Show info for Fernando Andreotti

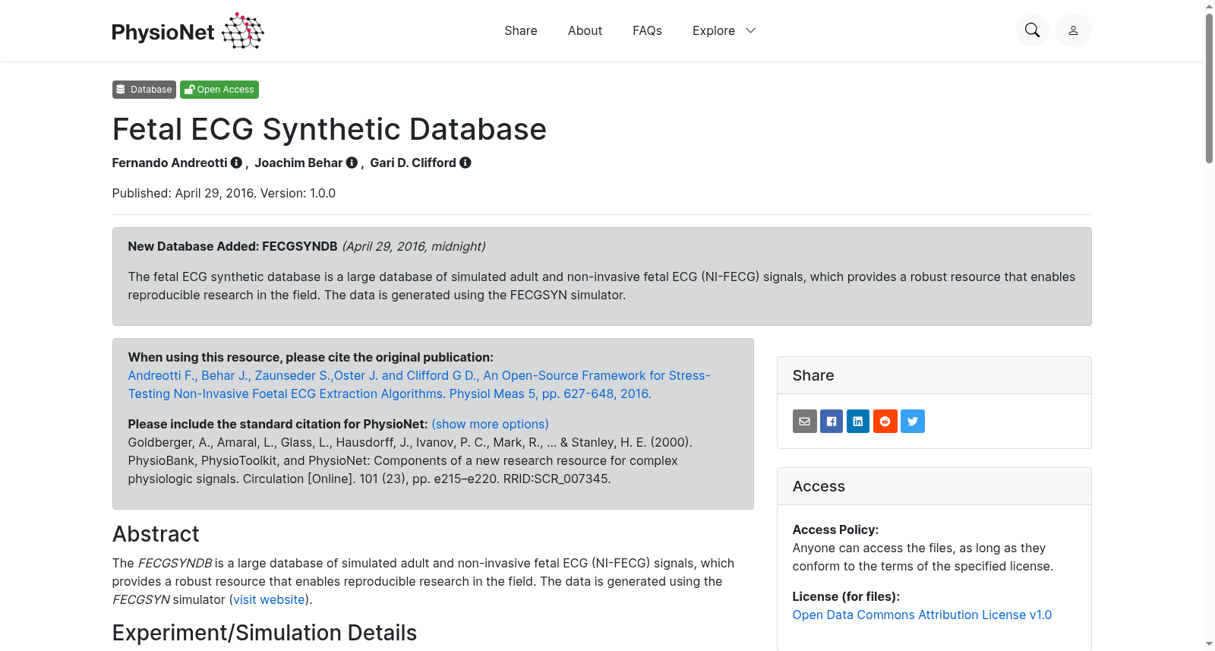[236, 163]
